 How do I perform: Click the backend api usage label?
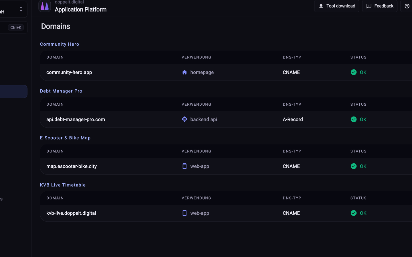[x=204, y=119]
